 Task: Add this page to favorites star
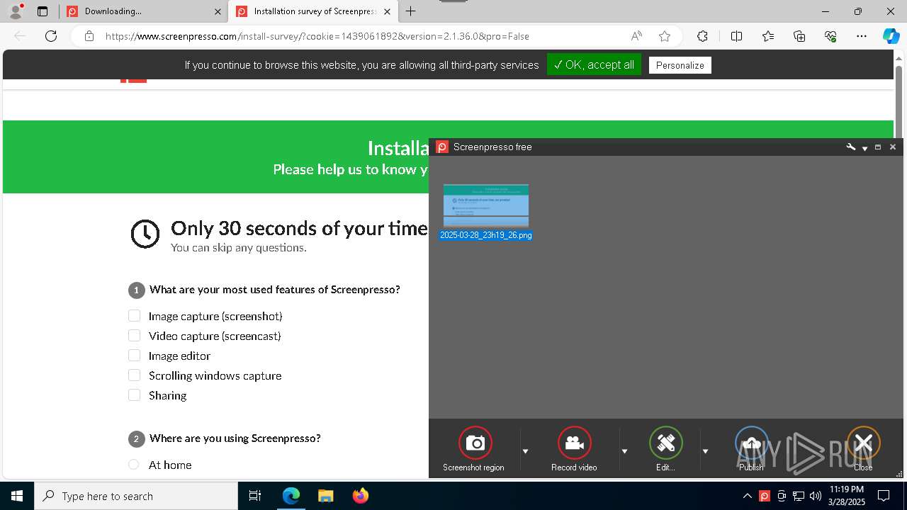click(664, 36)
